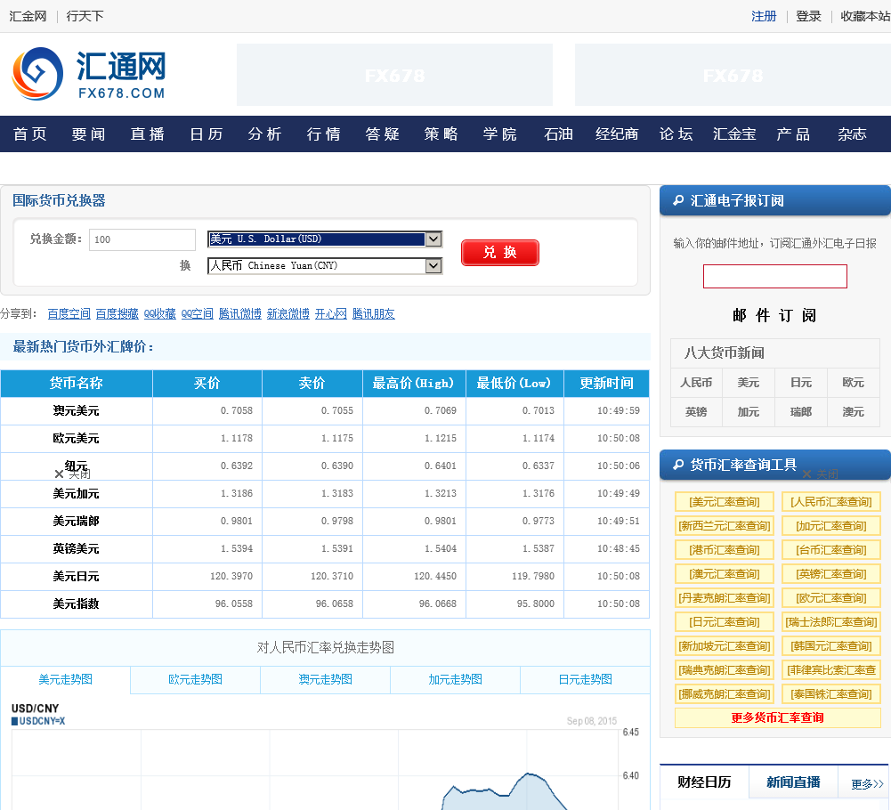Click the 注册 link at top
Screen dimensions: 891x810
[x=764, y=16]
